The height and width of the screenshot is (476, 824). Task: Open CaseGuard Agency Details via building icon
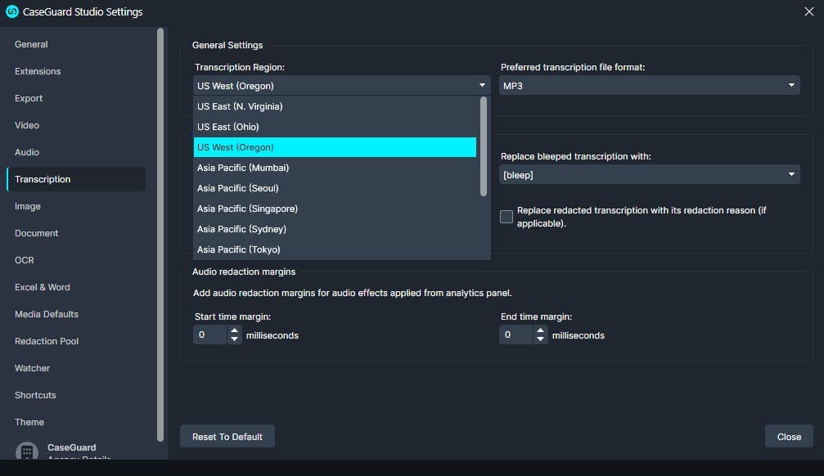coord(26,451)
